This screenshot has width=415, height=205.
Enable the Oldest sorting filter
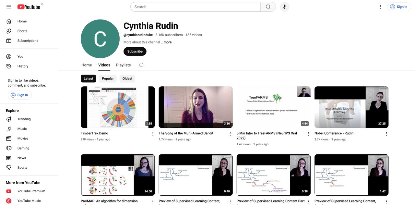point(127,78)
